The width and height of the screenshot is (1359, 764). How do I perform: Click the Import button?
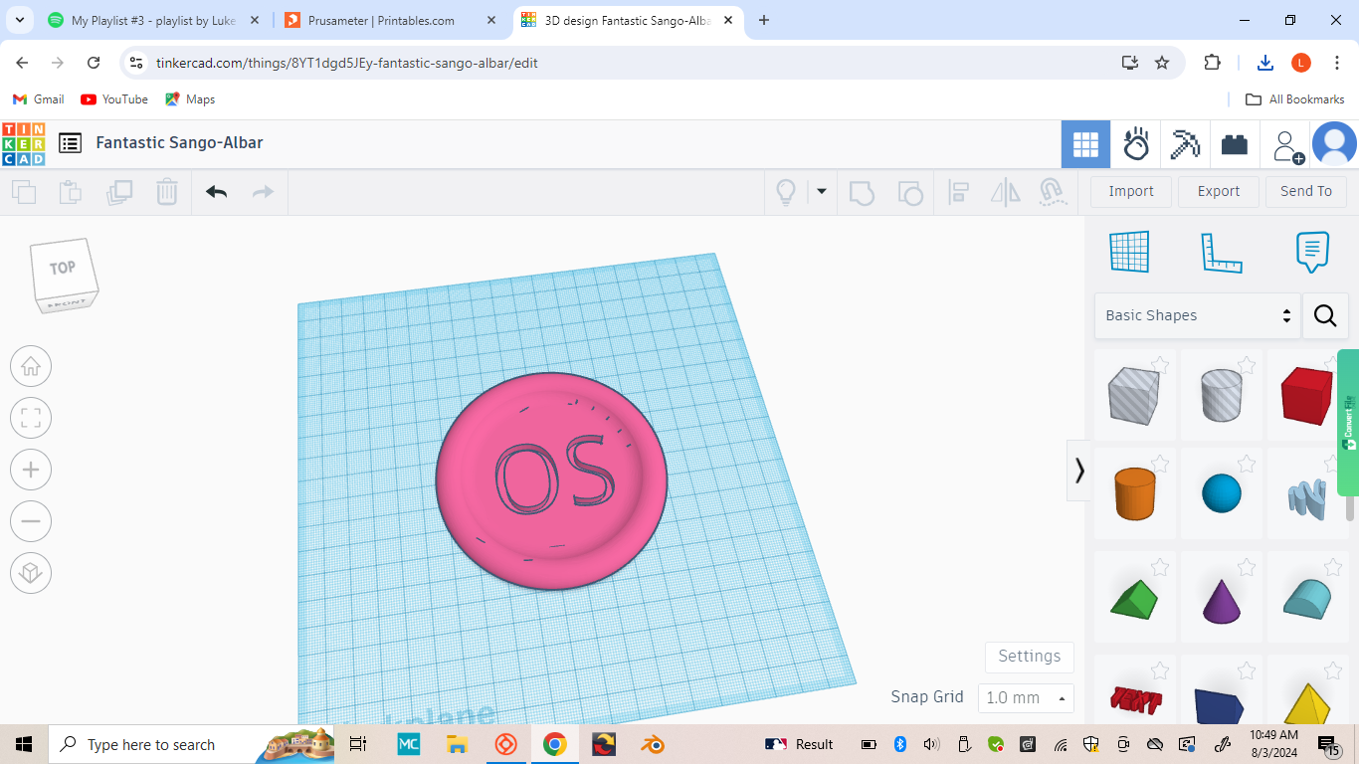1131,191
